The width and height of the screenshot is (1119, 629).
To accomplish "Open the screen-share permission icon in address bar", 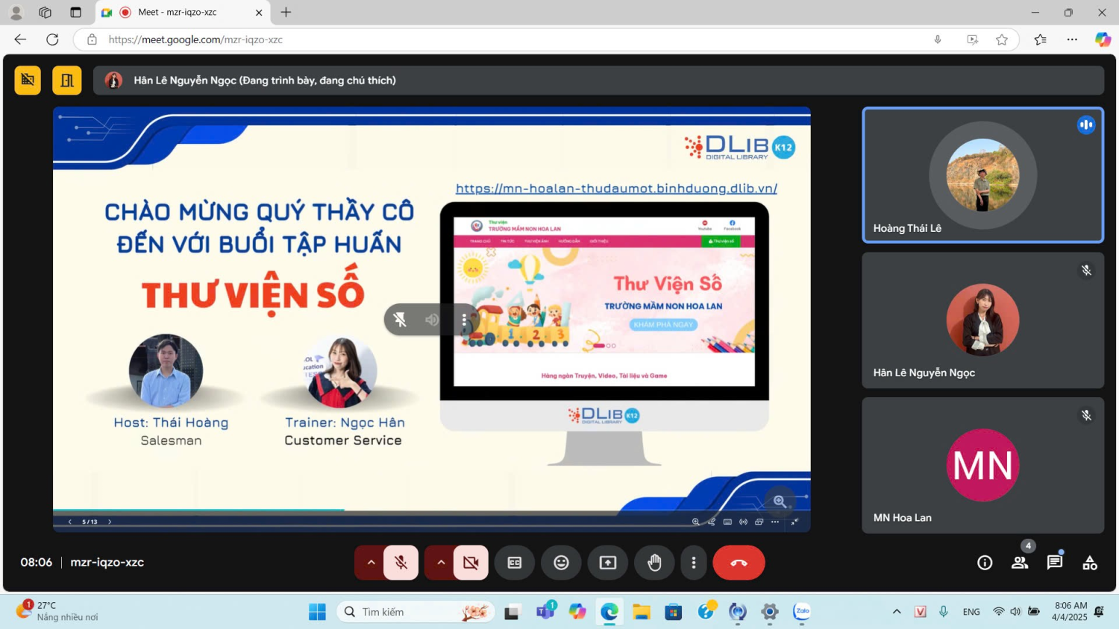I will click(x=972, y=39).
